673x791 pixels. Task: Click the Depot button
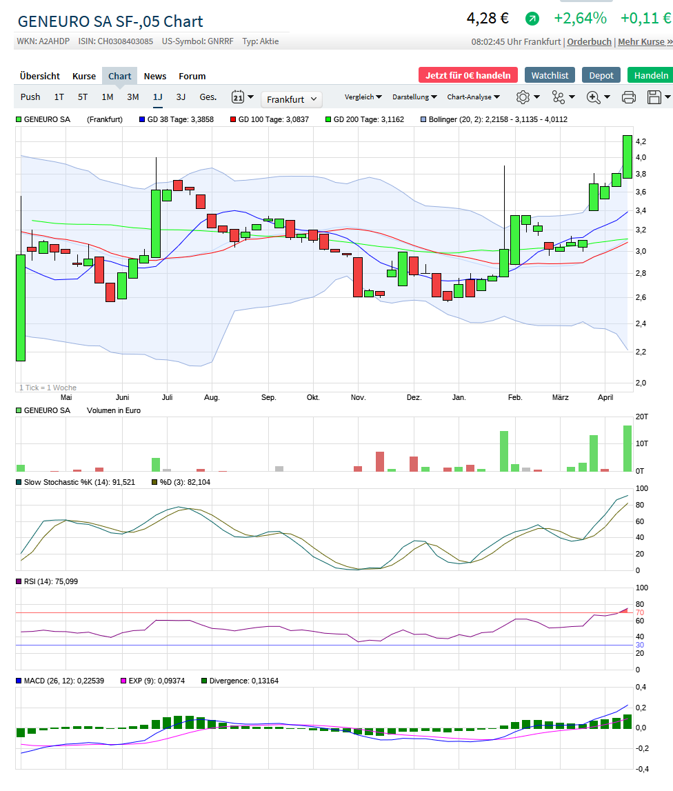point(601,75)
